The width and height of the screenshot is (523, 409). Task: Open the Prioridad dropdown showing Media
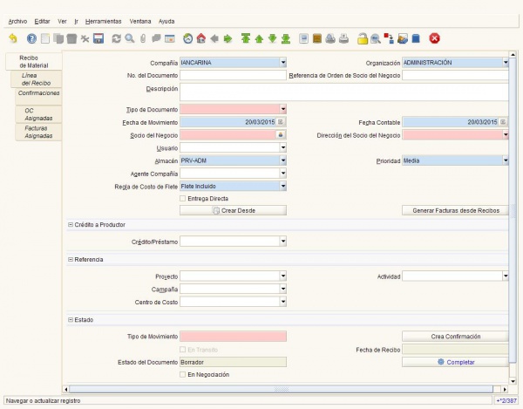pyautogui.click(x=506, y=160)
